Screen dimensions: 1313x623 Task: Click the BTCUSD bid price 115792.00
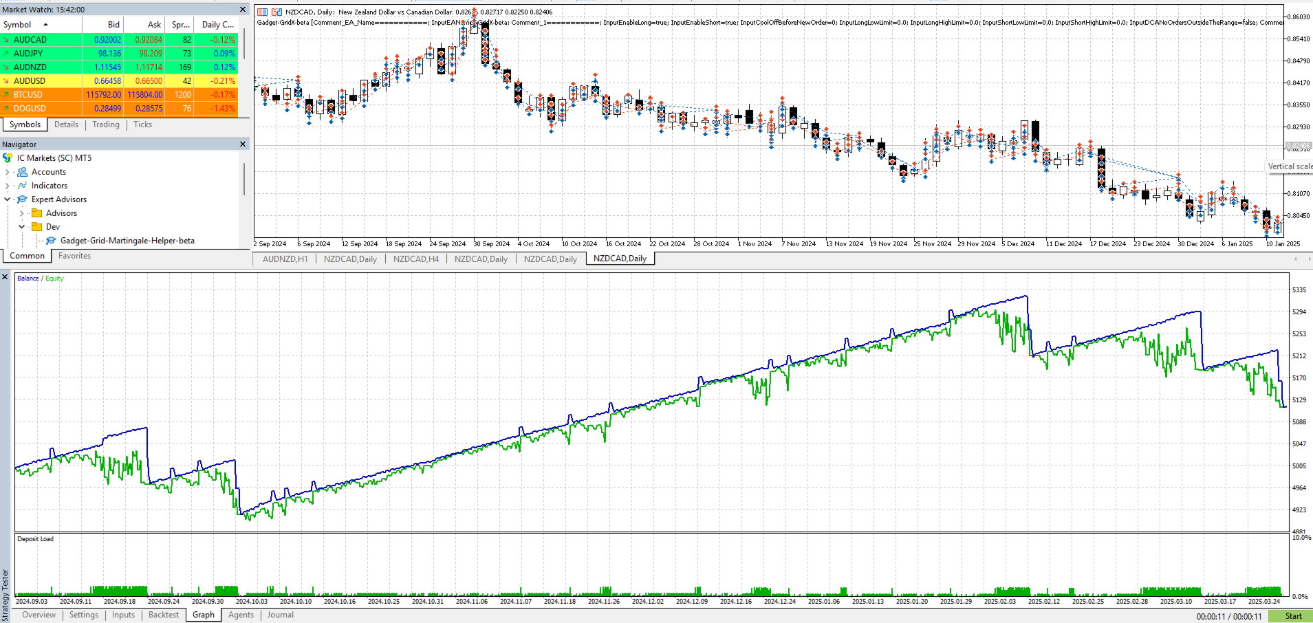click(103, 95)
